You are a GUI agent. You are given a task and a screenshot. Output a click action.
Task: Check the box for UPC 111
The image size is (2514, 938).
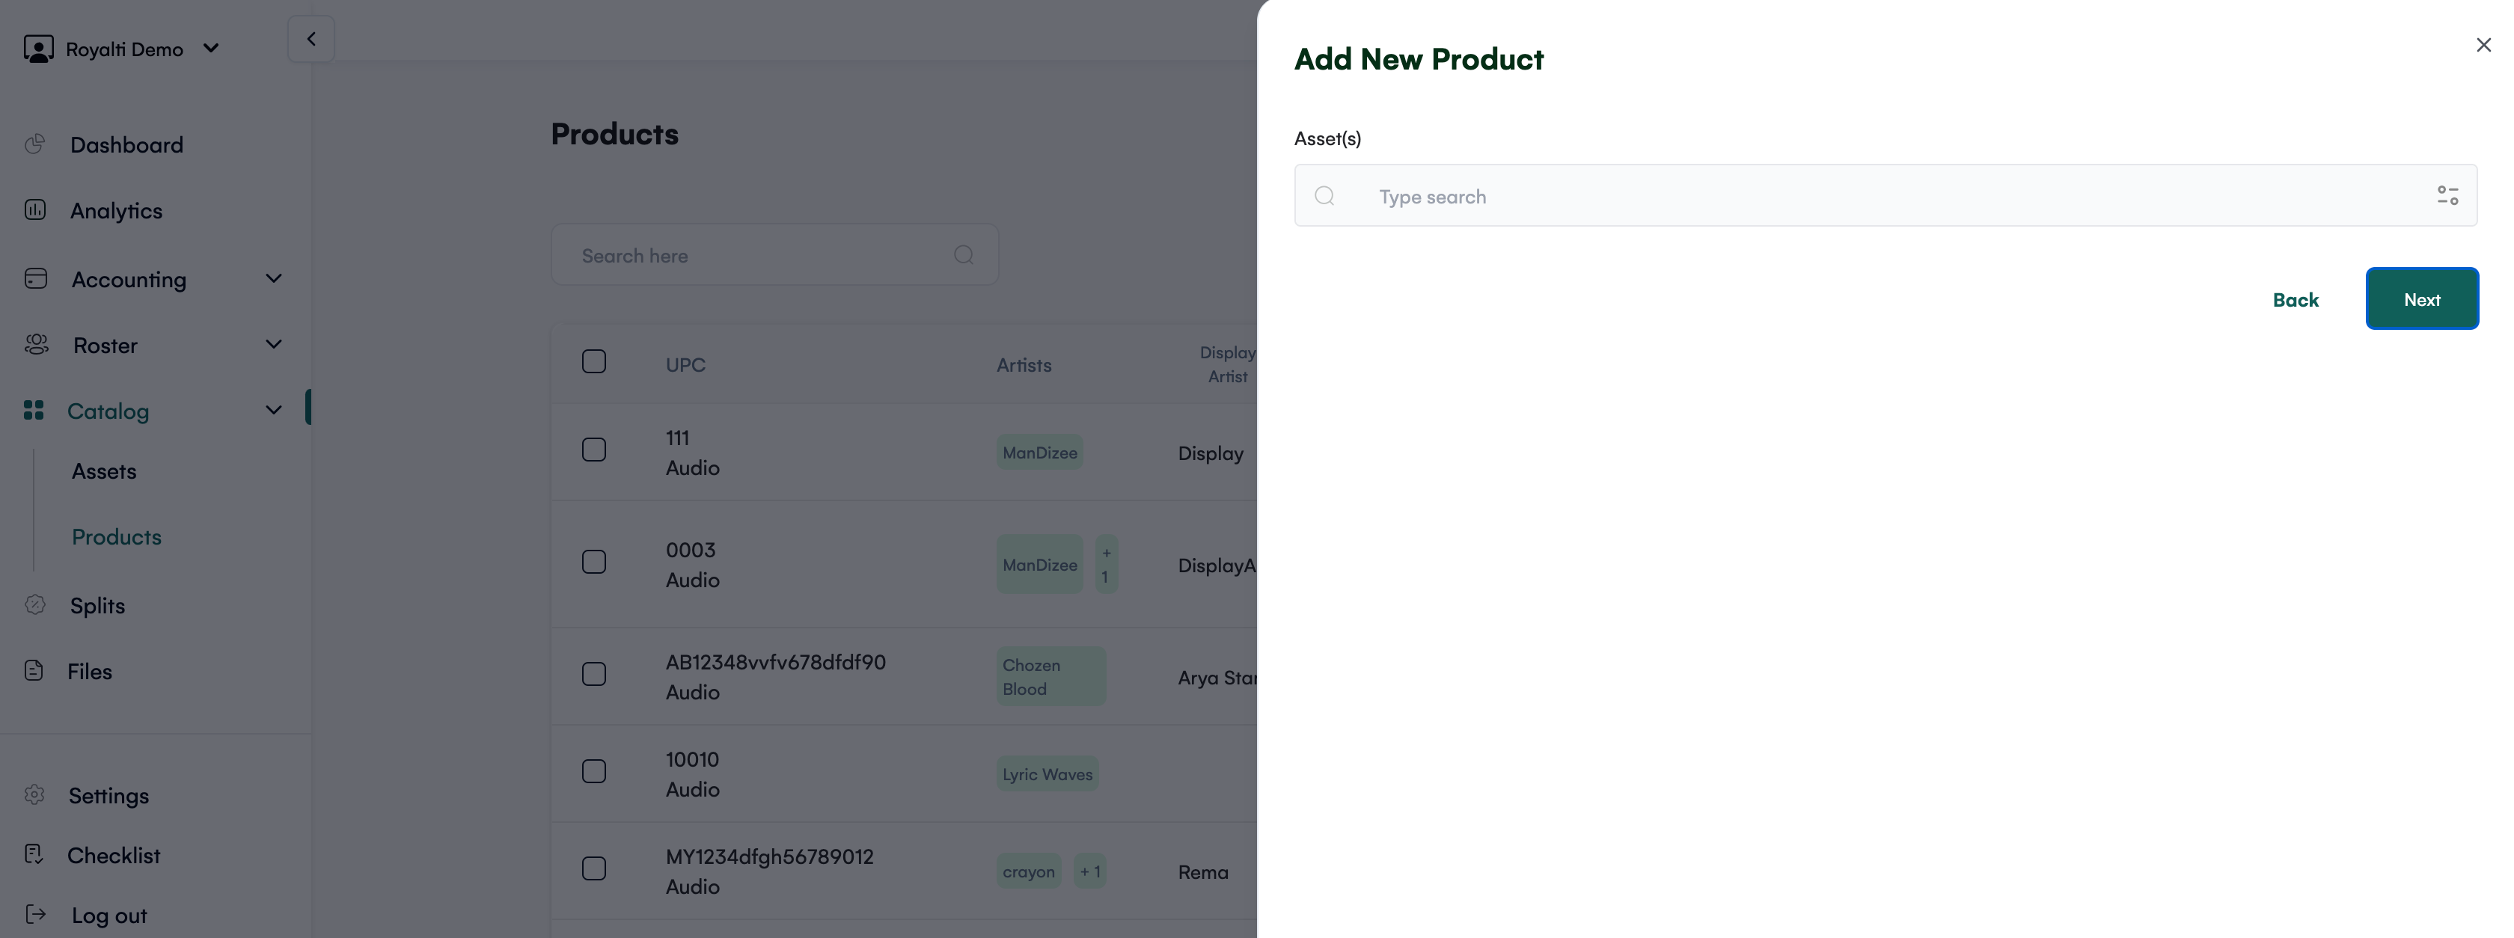pos(594,449)
